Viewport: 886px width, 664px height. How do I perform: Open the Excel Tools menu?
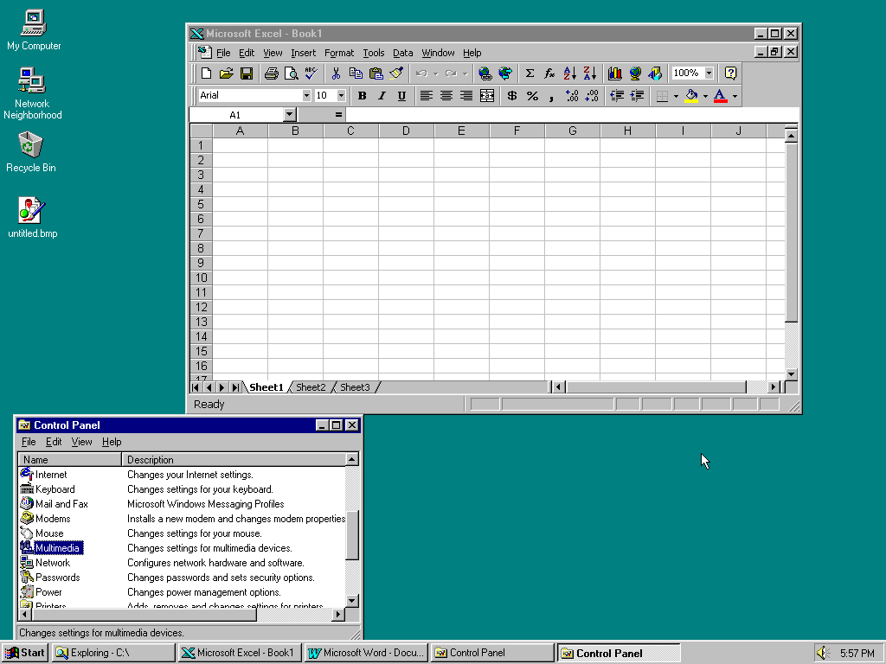click(374, 53)
